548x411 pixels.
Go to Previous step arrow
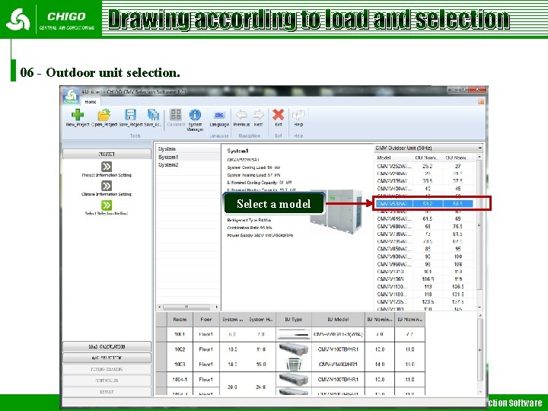tap(241, 115)
